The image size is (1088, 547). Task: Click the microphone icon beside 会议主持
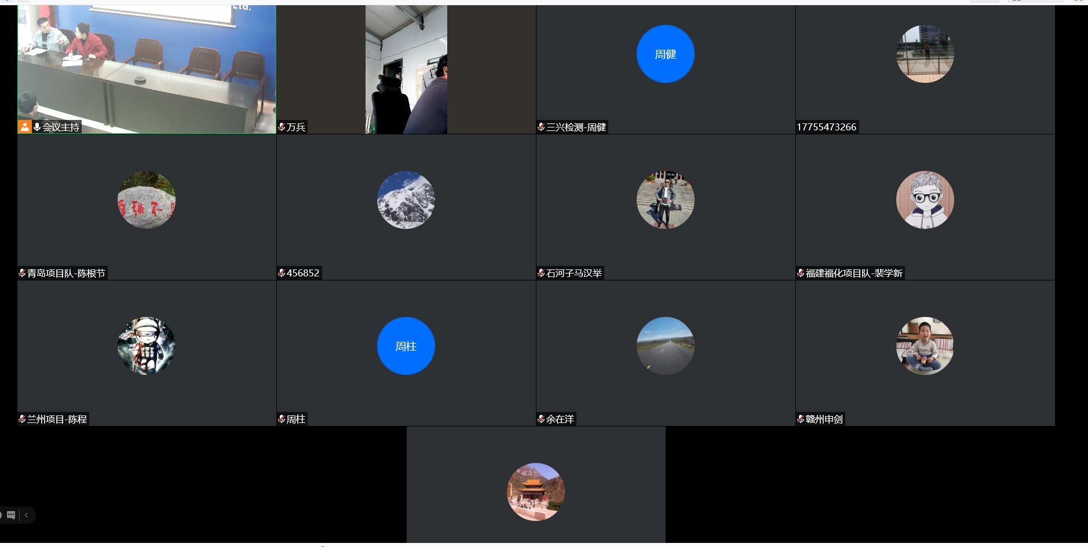[37, 127]
